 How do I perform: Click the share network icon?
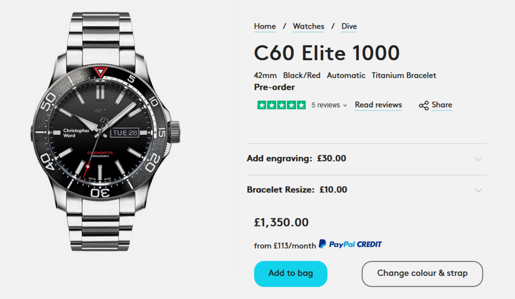pyautogui.click(x=424, y=105)
